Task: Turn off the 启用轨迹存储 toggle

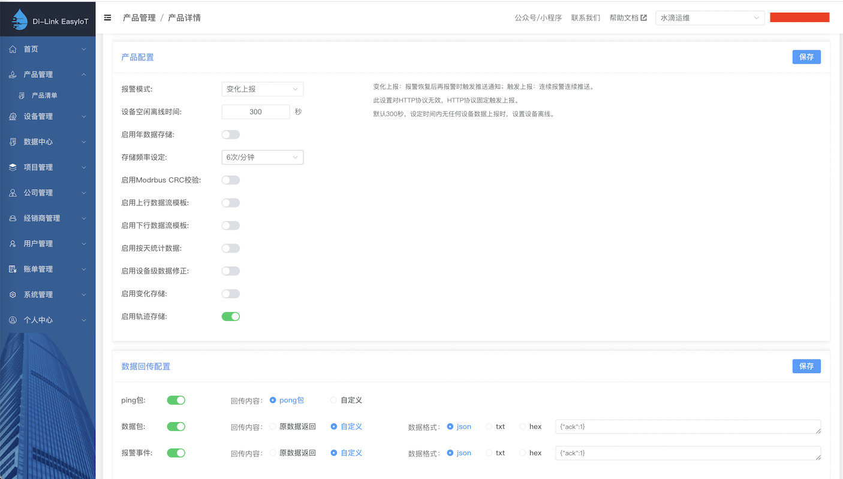Action: pos(231,317)
